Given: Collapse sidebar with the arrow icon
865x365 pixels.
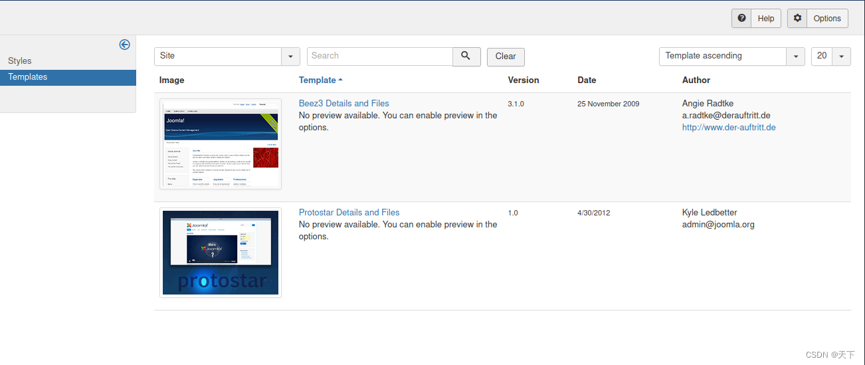Looking at the screenshot, I should click(124, 45).
